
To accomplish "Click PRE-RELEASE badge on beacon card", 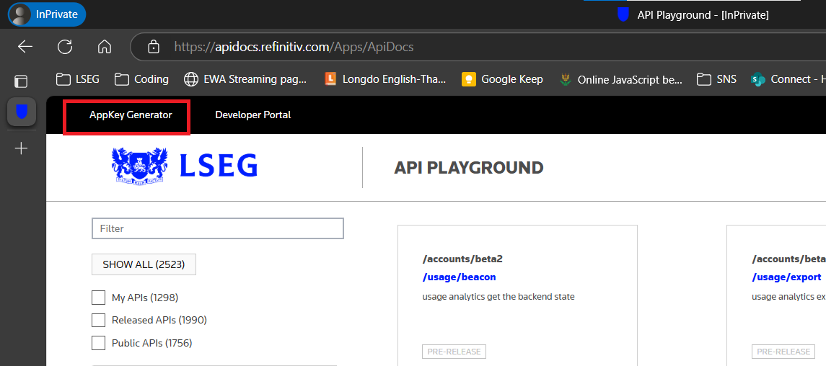I will (x=454, y=352).
